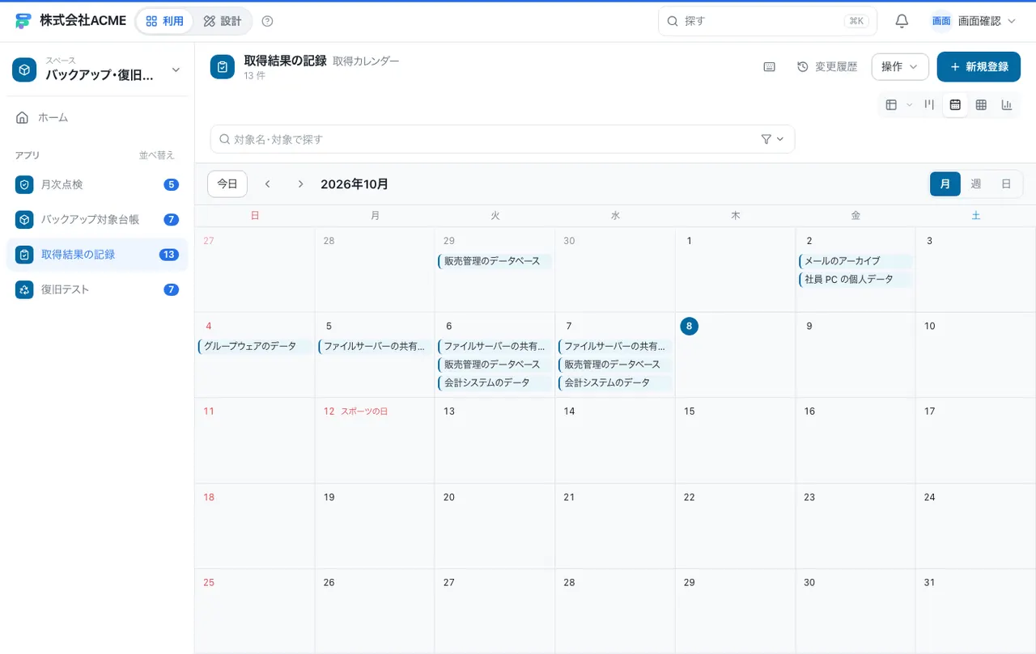Select the calendar view icon

click(955, 104)
